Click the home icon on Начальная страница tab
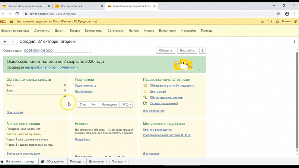This screenshot has width=299, height=168. 2,162
